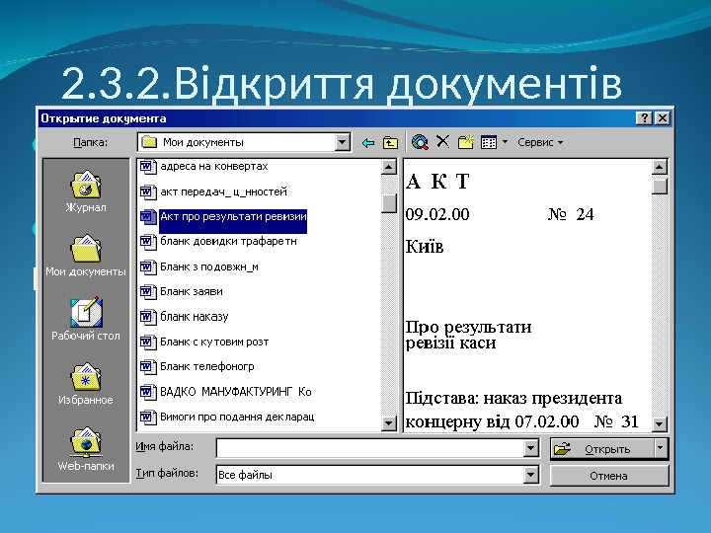This screenshot has height=533, width=711.
Task: Click the Views toolbar icon
Action: [489, 142]
